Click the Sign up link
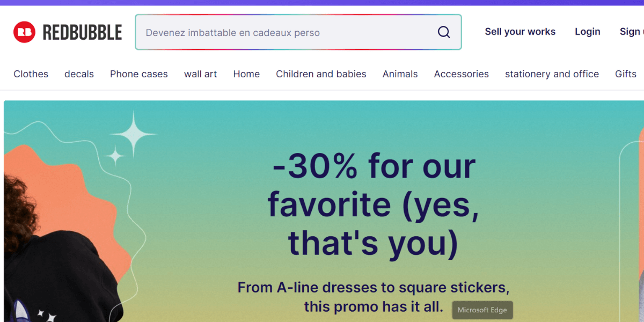Viewport: 644px width, 322px height. [x=632, y=32]
